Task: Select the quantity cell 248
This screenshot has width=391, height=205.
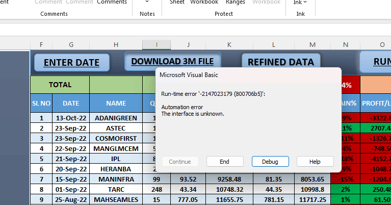Action: (x=157, y=190)
